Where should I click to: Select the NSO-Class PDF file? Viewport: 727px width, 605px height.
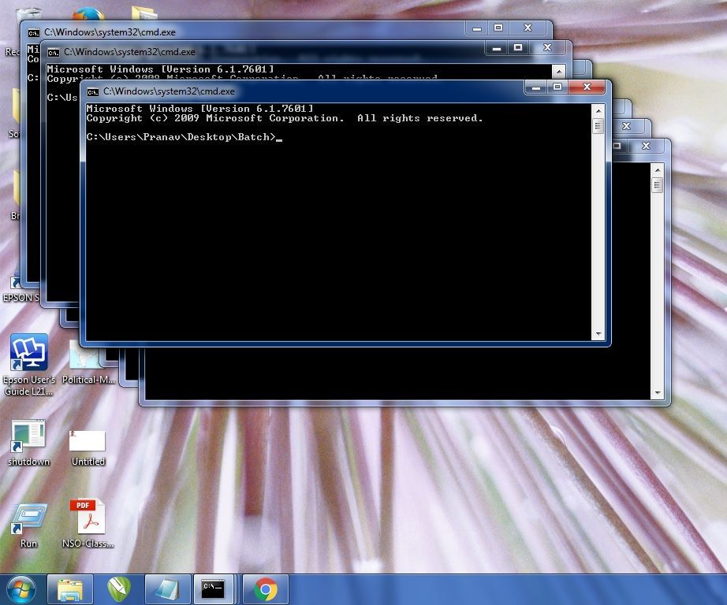pyautogui.click(x=88, y=524)
